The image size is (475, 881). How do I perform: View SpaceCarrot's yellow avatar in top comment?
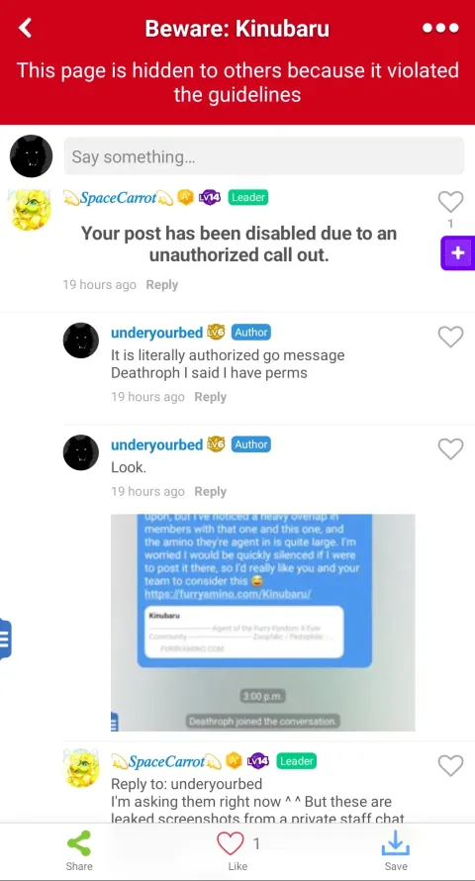click(x=31, y=210)
